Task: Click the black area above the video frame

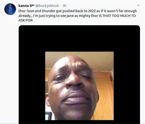Action: [x=79, y=39]
